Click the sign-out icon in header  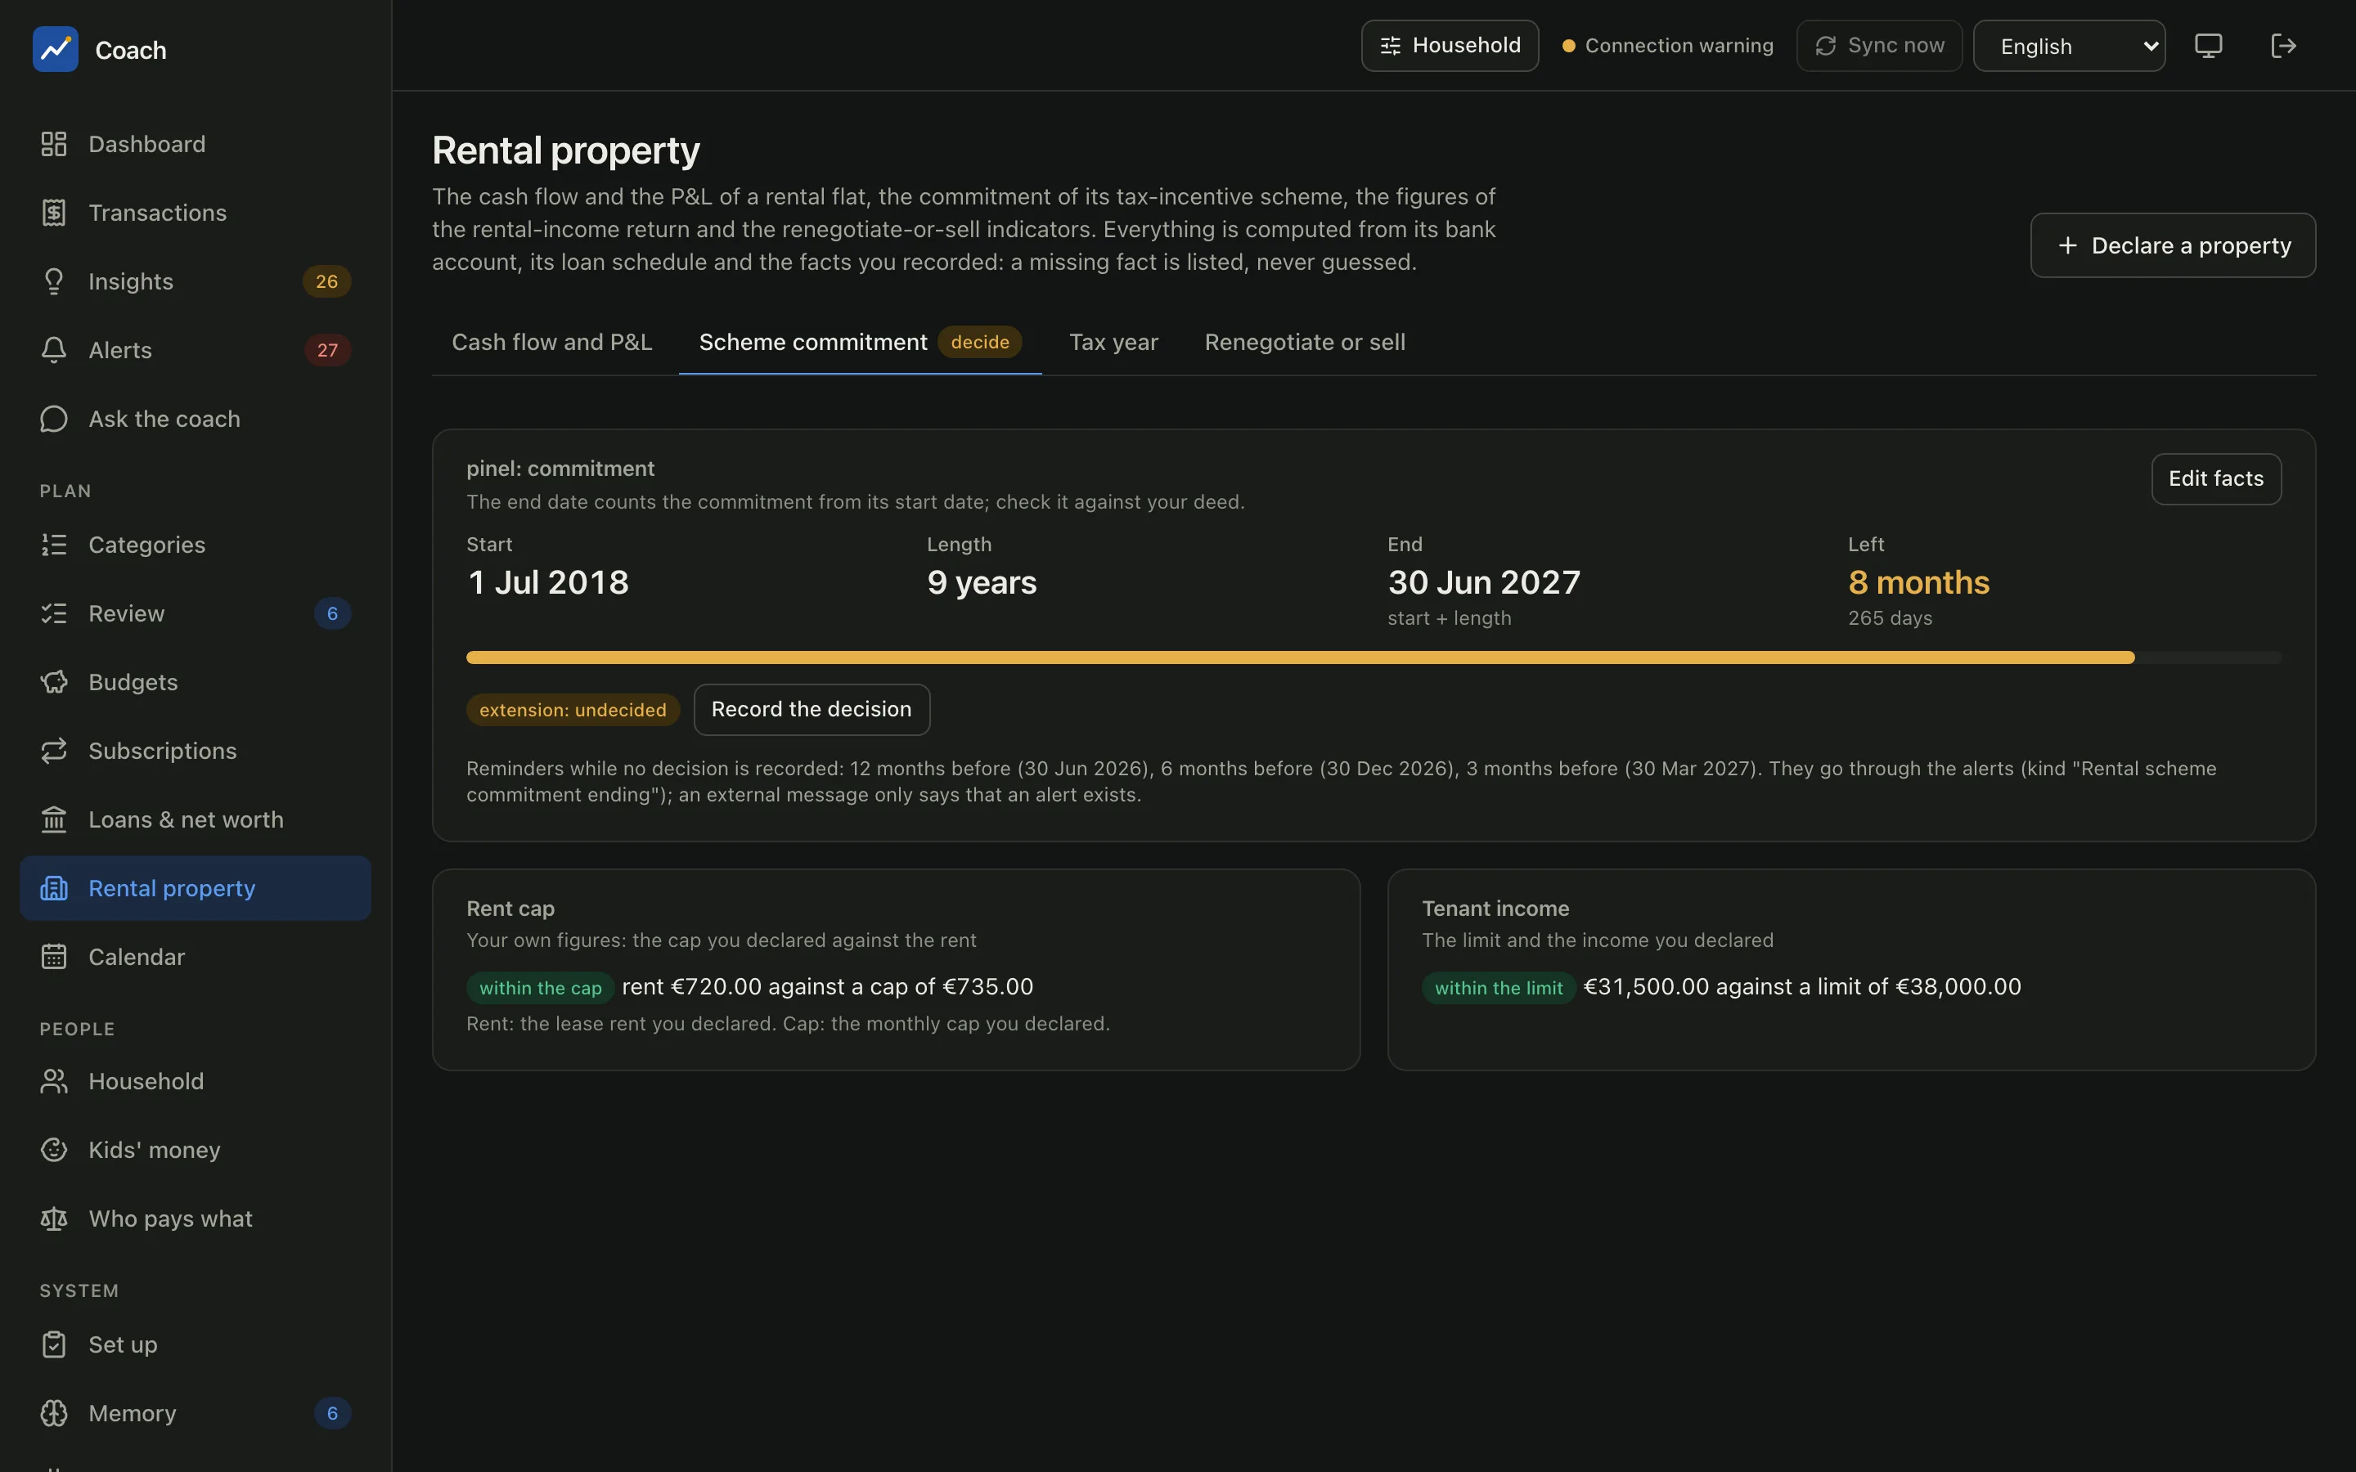[x=2283, y=46]
